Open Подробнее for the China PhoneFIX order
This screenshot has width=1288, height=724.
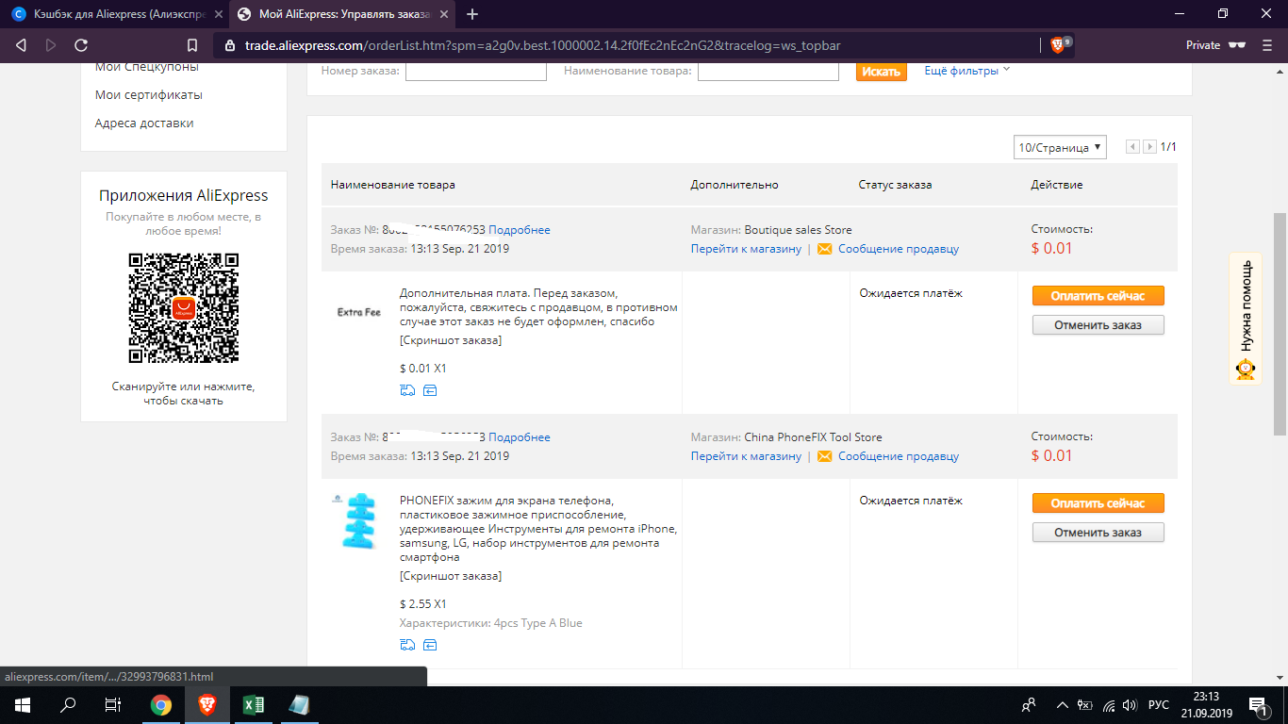click(x=520, y=437)
